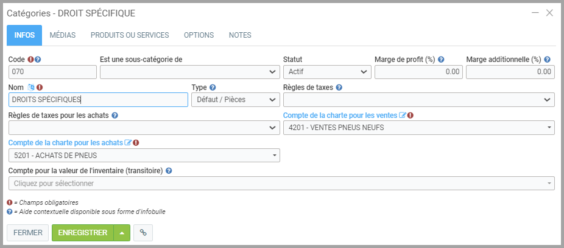Click the translate icon beside Nom

pos(31,87)
